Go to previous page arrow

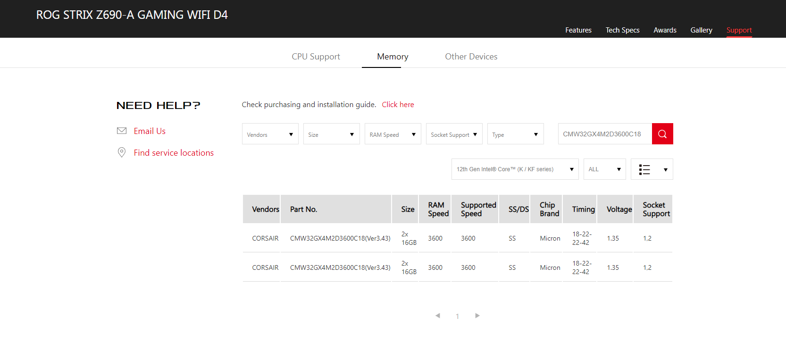pyautogui.click(x=438, y=316)
